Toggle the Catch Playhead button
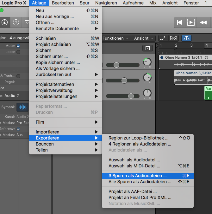The height and width of the screenshot is (214, 212). pyautogui.click(x=186, y=38)
